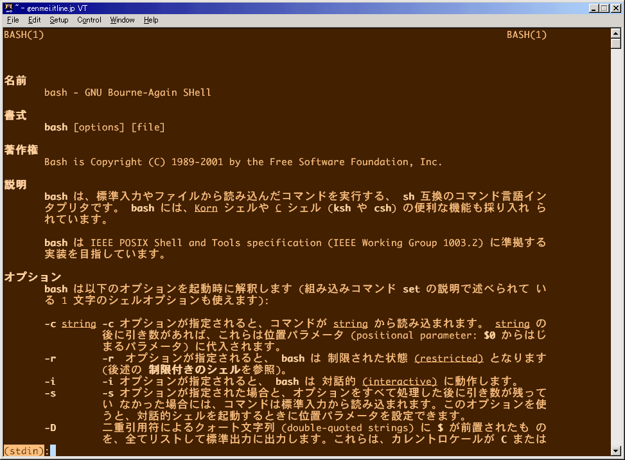Maximize the terminal window
This screenshot has width=625, height=460.
[604, 8]
